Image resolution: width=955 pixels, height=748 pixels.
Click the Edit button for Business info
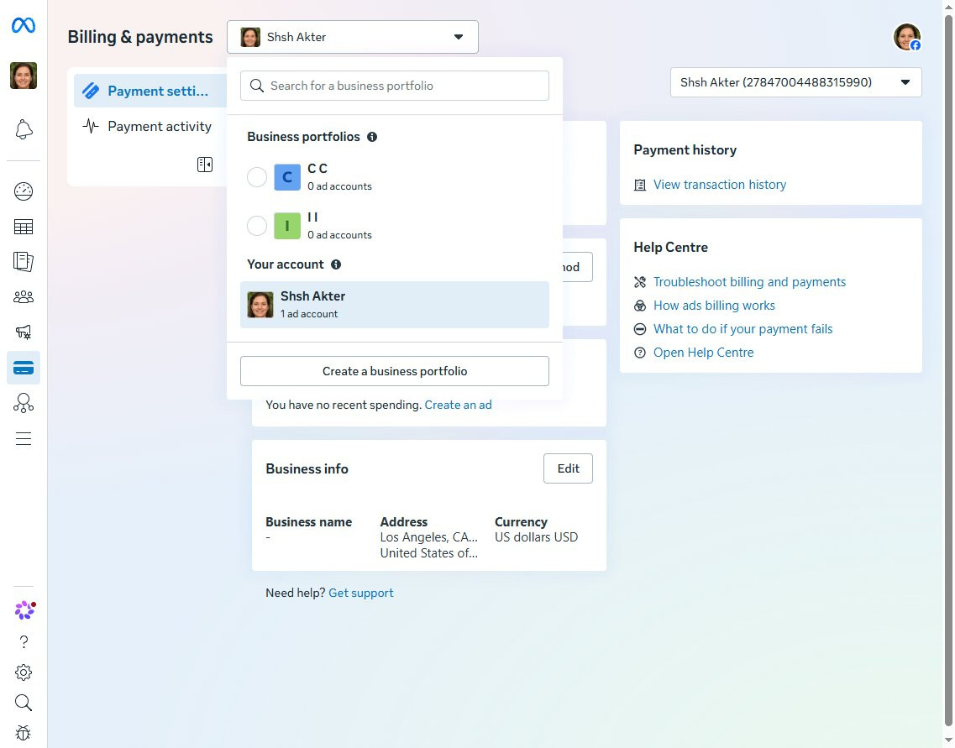tap(568, 468)
